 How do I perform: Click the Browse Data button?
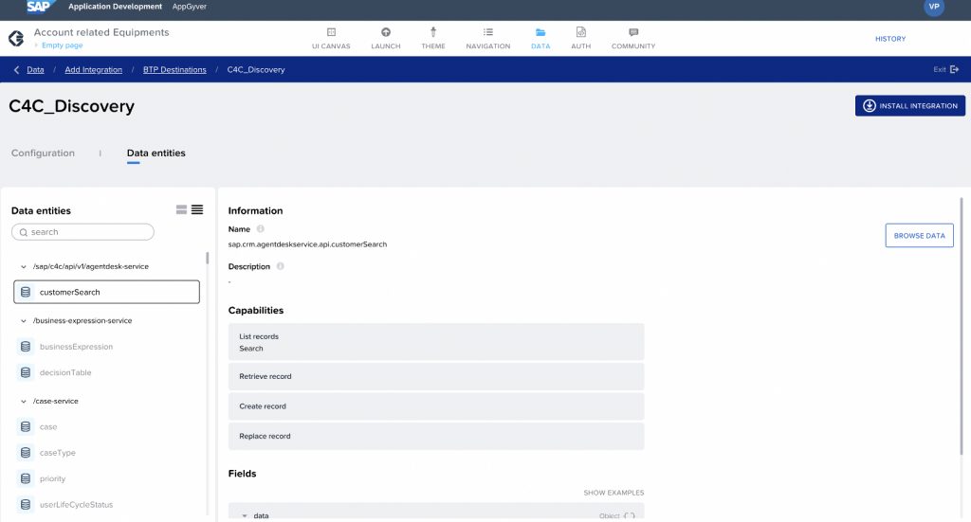(919, 236)
